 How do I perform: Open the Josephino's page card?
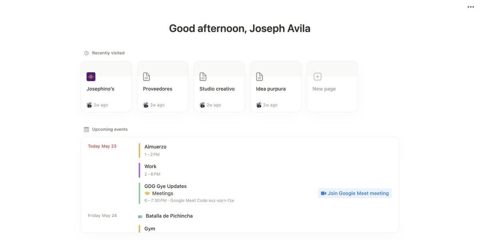tap(106, 86)
